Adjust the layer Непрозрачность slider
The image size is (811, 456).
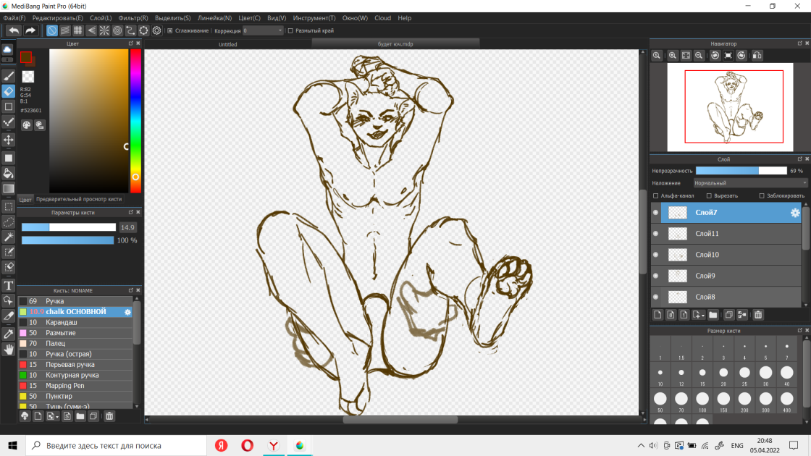741,171
